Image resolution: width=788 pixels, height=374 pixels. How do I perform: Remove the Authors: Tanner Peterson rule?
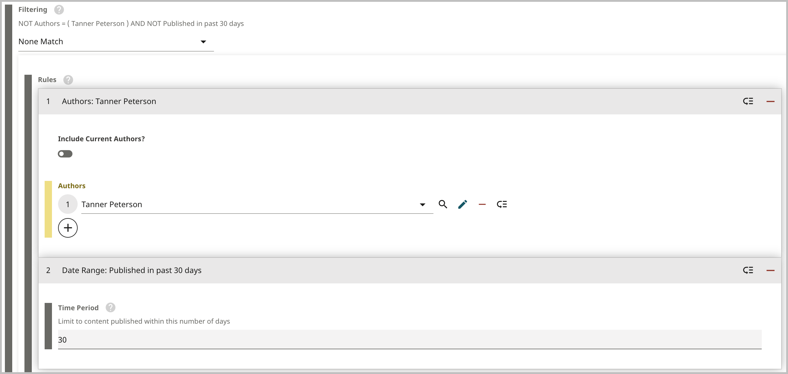(x=770, y=101)
